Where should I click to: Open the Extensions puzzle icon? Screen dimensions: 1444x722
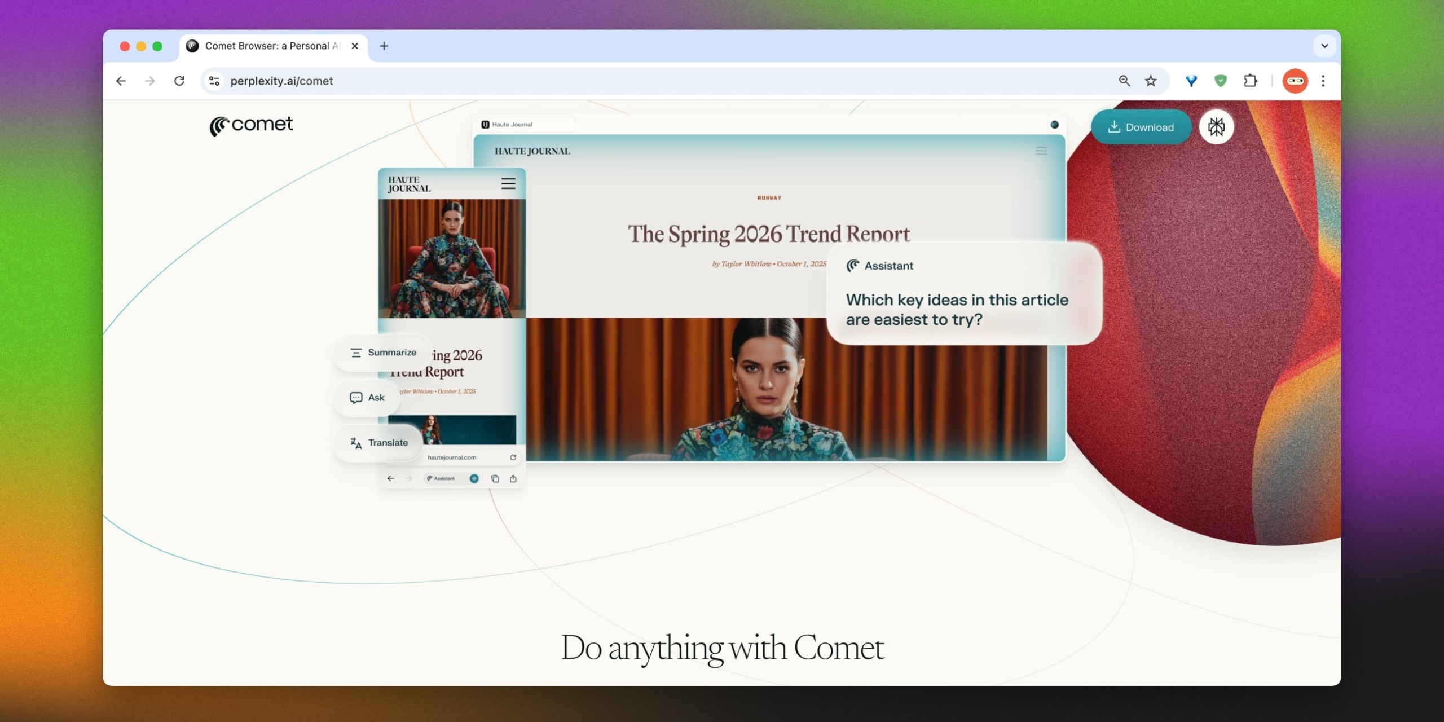(x=1250, y=81)
